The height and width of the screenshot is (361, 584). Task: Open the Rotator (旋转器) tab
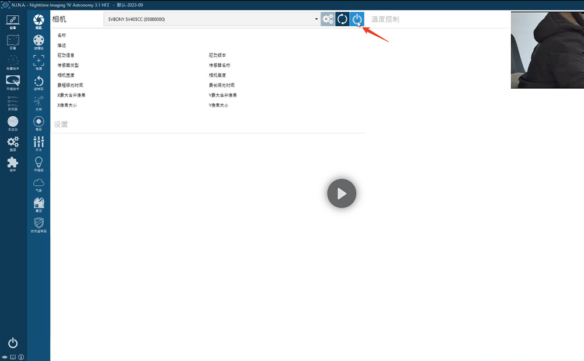[39, 83]
